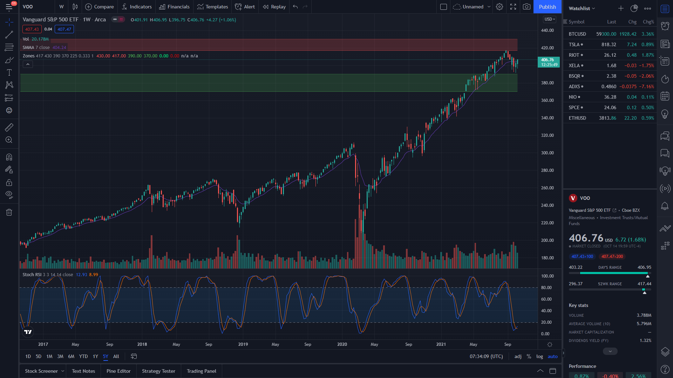Toggle stay in drawing mode

click(9, 170)
